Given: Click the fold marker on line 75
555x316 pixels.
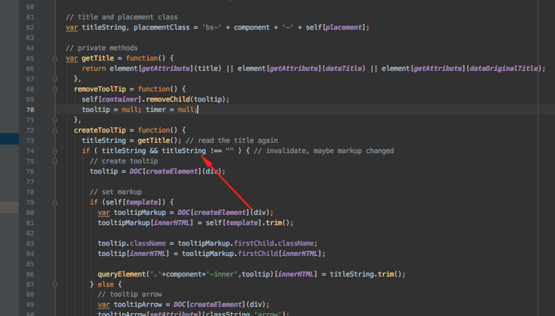Looking at the screenshot, I should pyautogui.click(x=55, y=161).
